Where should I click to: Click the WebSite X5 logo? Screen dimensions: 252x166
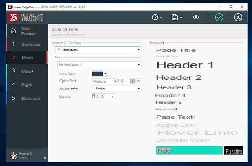pyautogui.click(x=14, y=17)
